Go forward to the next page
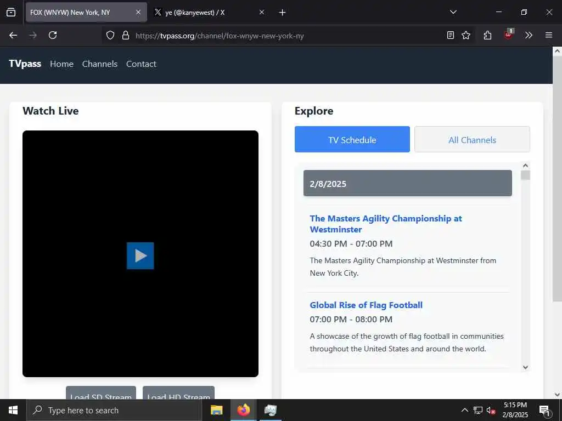The width and height of the screenshot is (562, 421). point(33,35)
